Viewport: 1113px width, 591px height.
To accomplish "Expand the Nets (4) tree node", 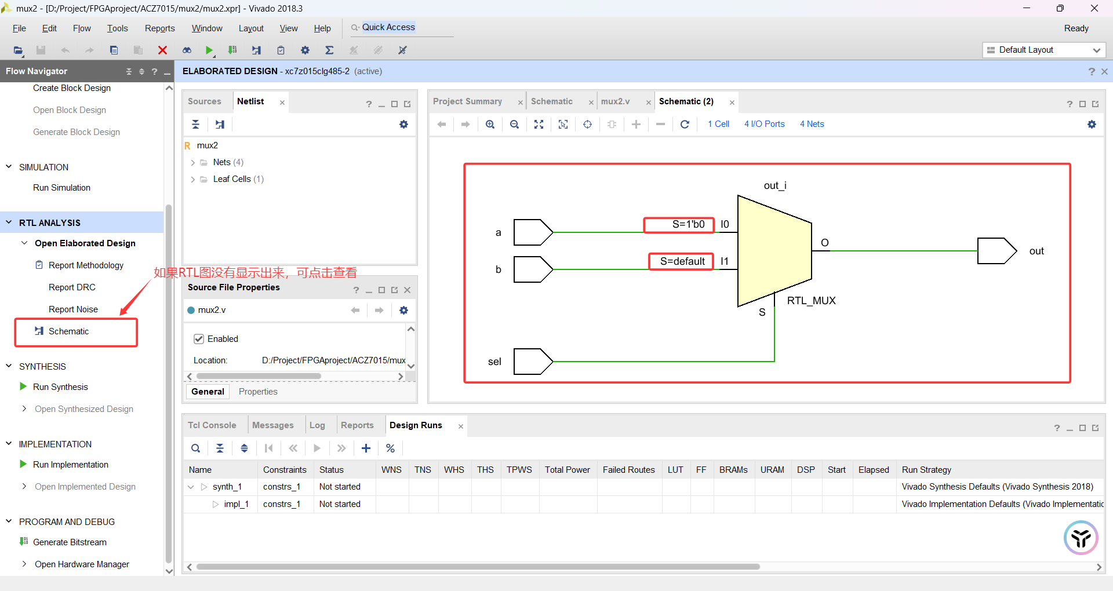I will pos(192,163).
